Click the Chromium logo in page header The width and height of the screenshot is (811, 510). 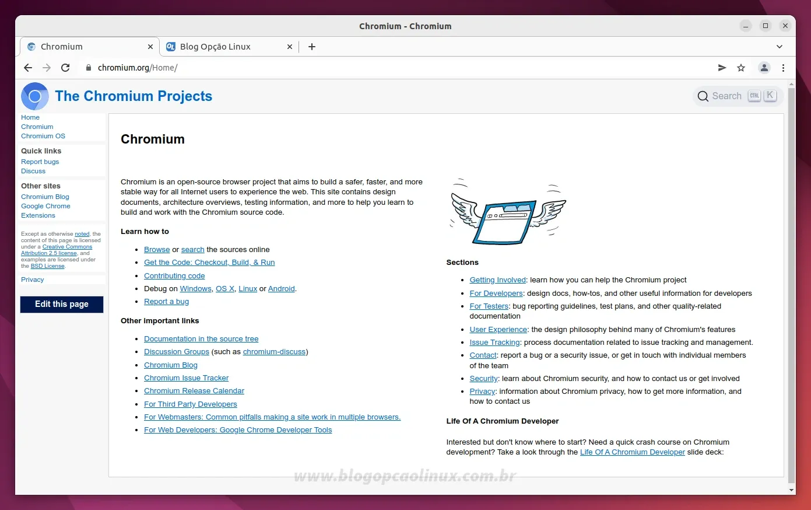[35, 96]
